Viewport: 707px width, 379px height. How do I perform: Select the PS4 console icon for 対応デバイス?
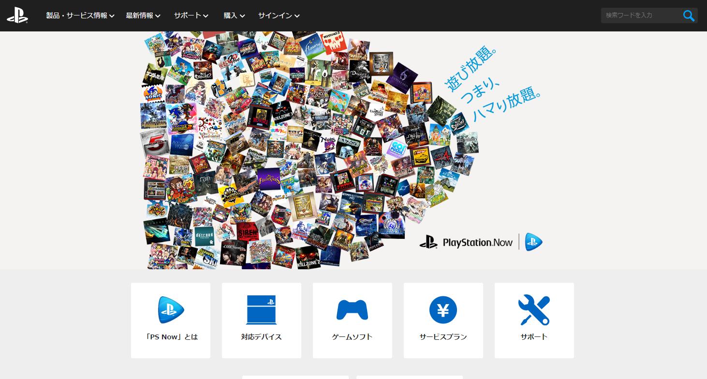(x=261, y=310)
